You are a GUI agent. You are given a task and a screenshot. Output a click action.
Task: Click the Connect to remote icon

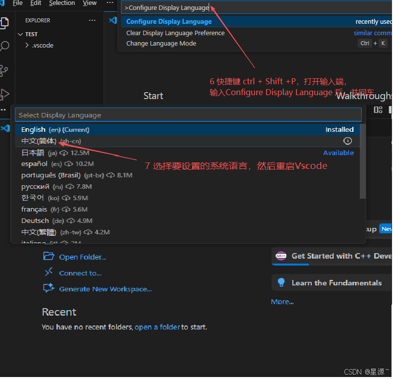pos(49,272)
